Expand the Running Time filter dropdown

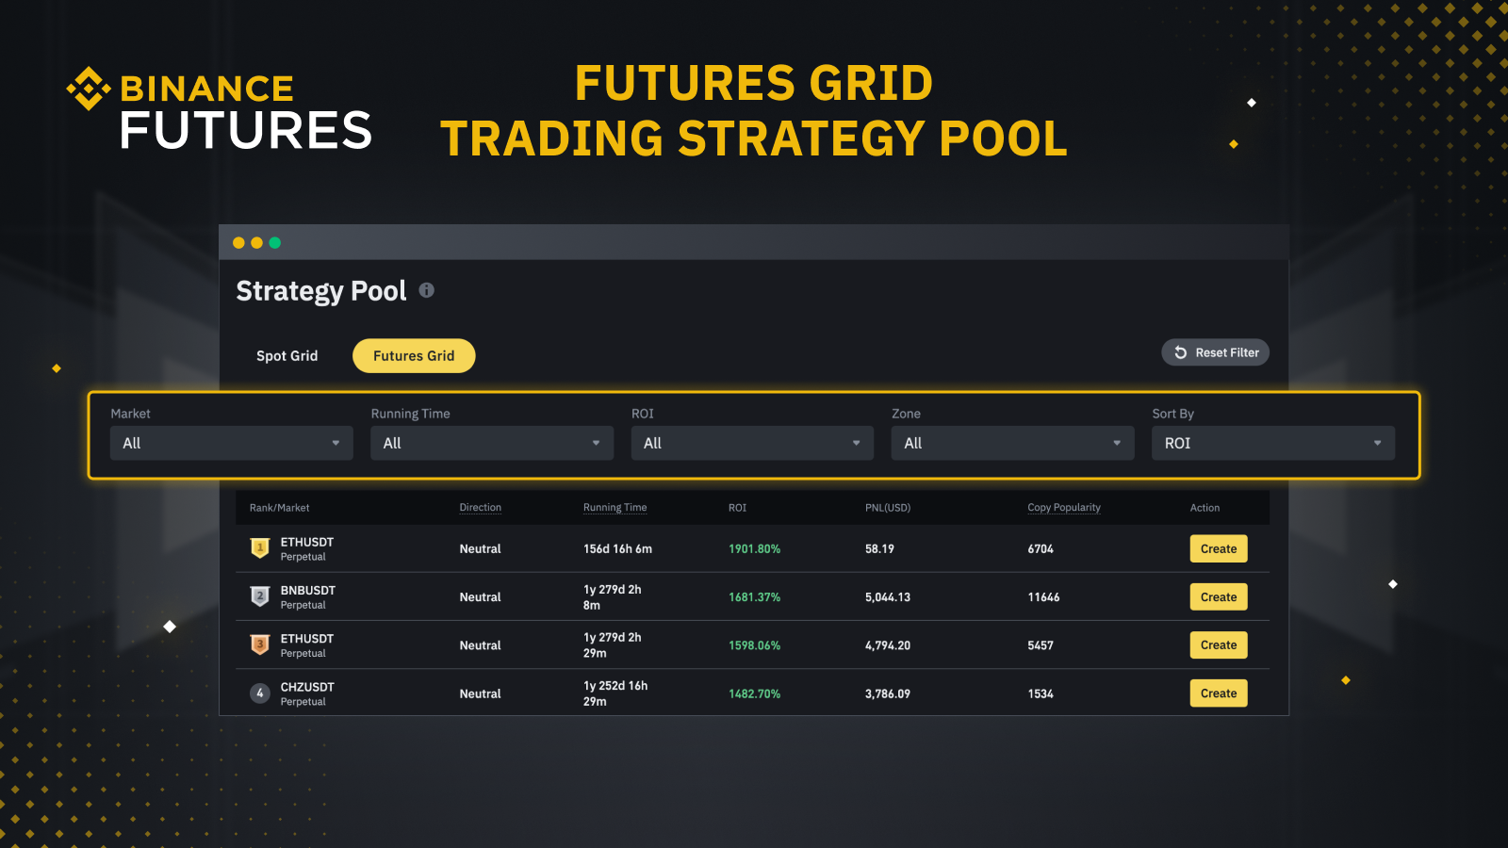coord(491,443)
